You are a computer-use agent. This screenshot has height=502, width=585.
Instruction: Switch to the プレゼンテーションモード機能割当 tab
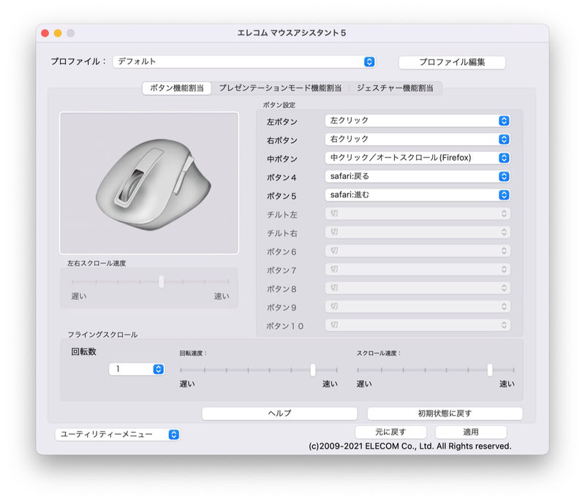point(278,87)
